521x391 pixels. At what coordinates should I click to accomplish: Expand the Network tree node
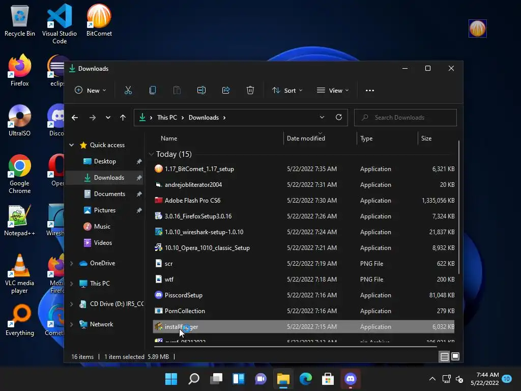pos(71,324)
